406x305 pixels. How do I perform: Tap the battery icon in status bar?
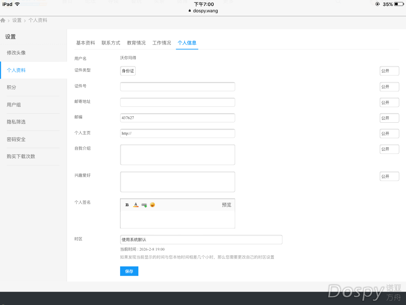click(398, 4)
